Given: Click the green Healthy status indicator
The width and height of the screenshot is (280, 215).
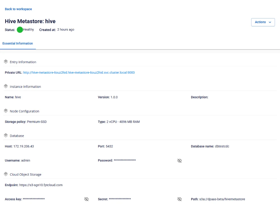Looking at the screenshot, I should tap(20, 29).
